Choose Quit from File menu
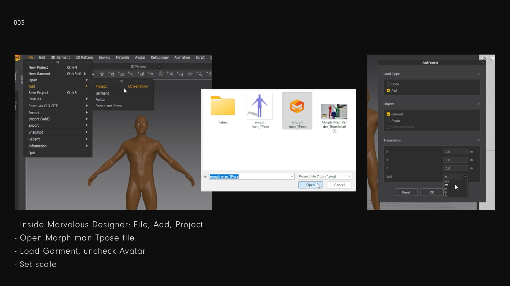The height and width of the screenshot is (286, 510). 57,153
